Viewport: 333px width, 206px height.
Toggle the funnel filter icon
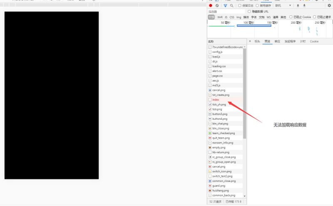tap(225, 6)
